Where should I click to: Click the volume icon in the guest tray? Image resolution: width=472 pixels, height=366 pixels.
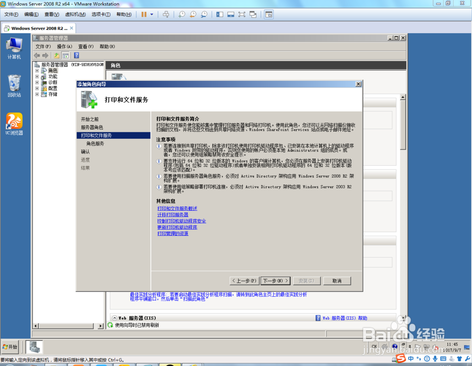pos(435,347)
